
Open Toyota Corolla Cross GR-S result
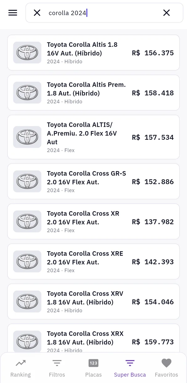point(93,181)
